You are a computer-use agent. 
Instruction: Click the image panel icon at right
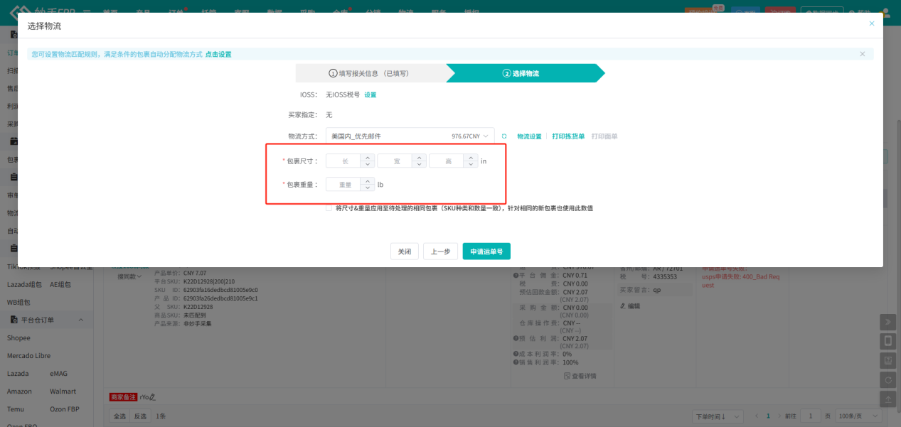point(887,361)
